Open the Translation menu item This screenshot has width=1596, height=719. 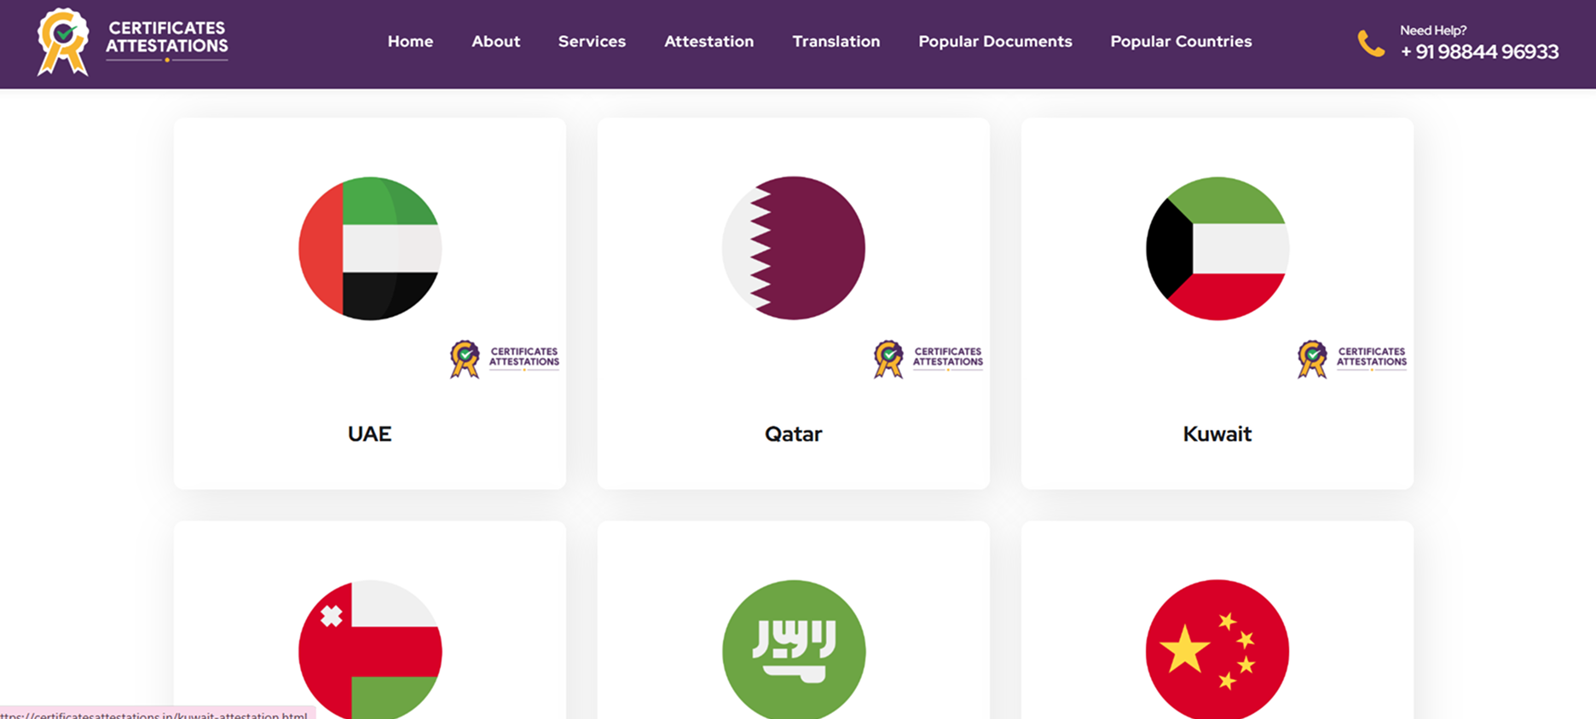click(836, 41)
